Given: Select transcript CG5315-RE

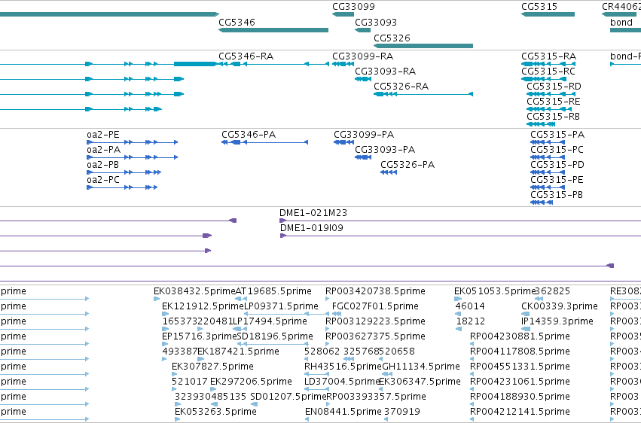Looking at the screenshot, I should 549,109.
